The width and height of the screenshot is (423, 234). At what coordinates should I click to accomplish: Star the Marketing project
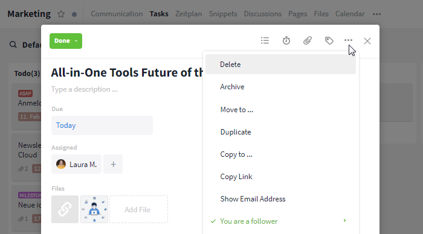(x=61, y=14)
